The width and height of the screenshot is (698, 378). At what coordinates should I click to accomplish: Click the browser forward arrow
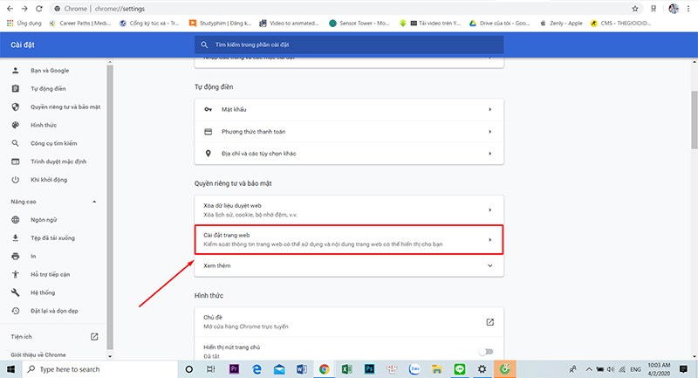click(24, 9)
